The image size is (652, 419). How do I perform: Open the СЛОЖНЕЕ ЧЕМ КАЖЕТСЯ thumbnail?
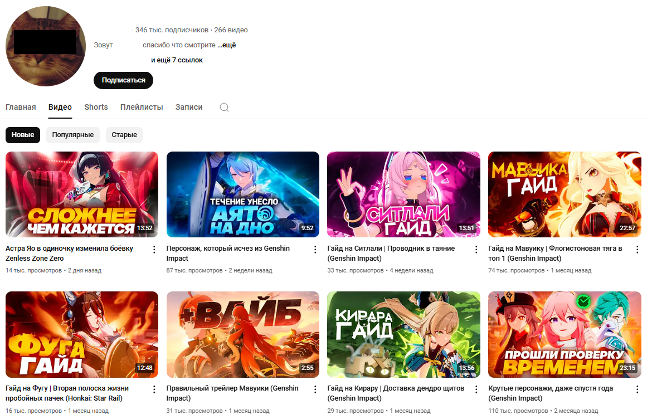point(82,194)
